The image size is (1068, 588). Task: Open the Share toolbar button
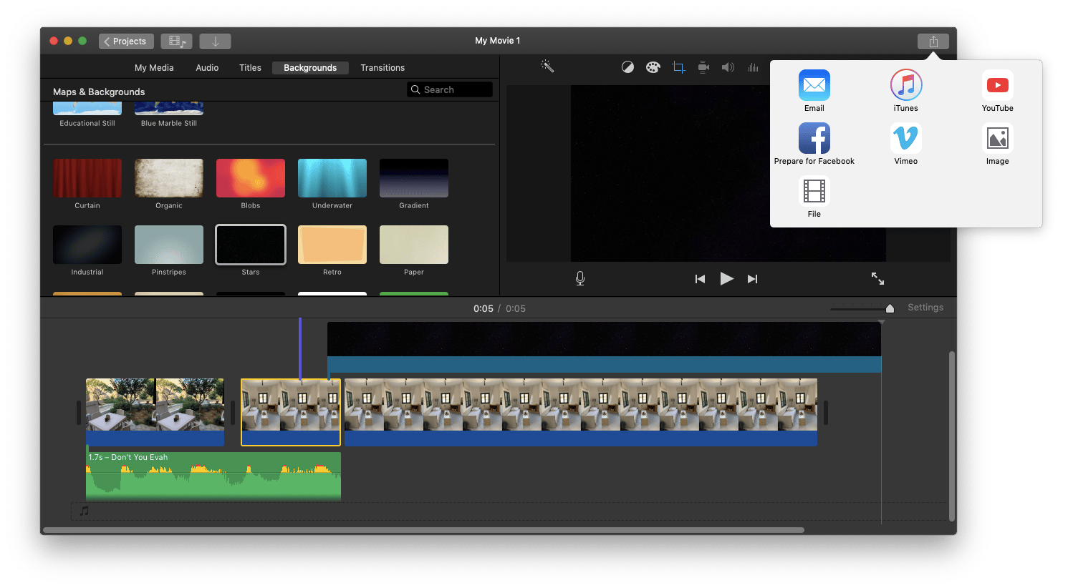click(933, 41)
